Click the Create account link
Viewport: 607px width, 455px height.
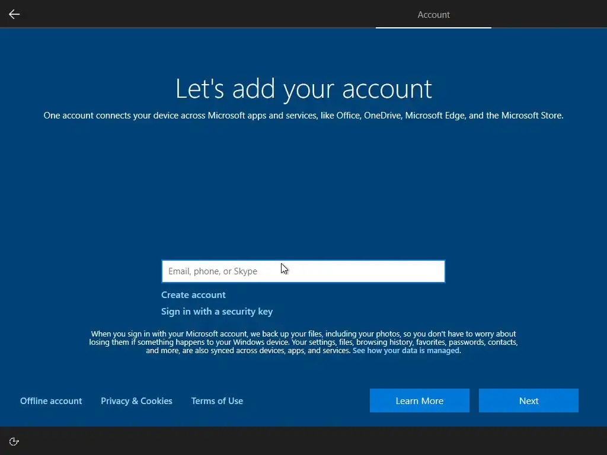[193, 295]
